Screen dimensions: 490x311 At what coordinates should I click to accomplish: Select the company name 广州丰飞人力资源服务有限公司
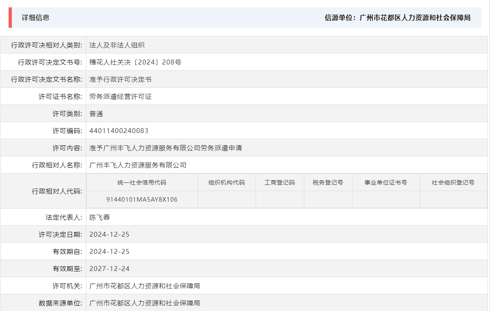point(138,165)
